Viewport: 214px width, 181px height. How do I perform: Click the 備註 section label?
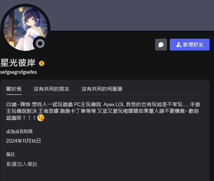(x=10, y=154)
